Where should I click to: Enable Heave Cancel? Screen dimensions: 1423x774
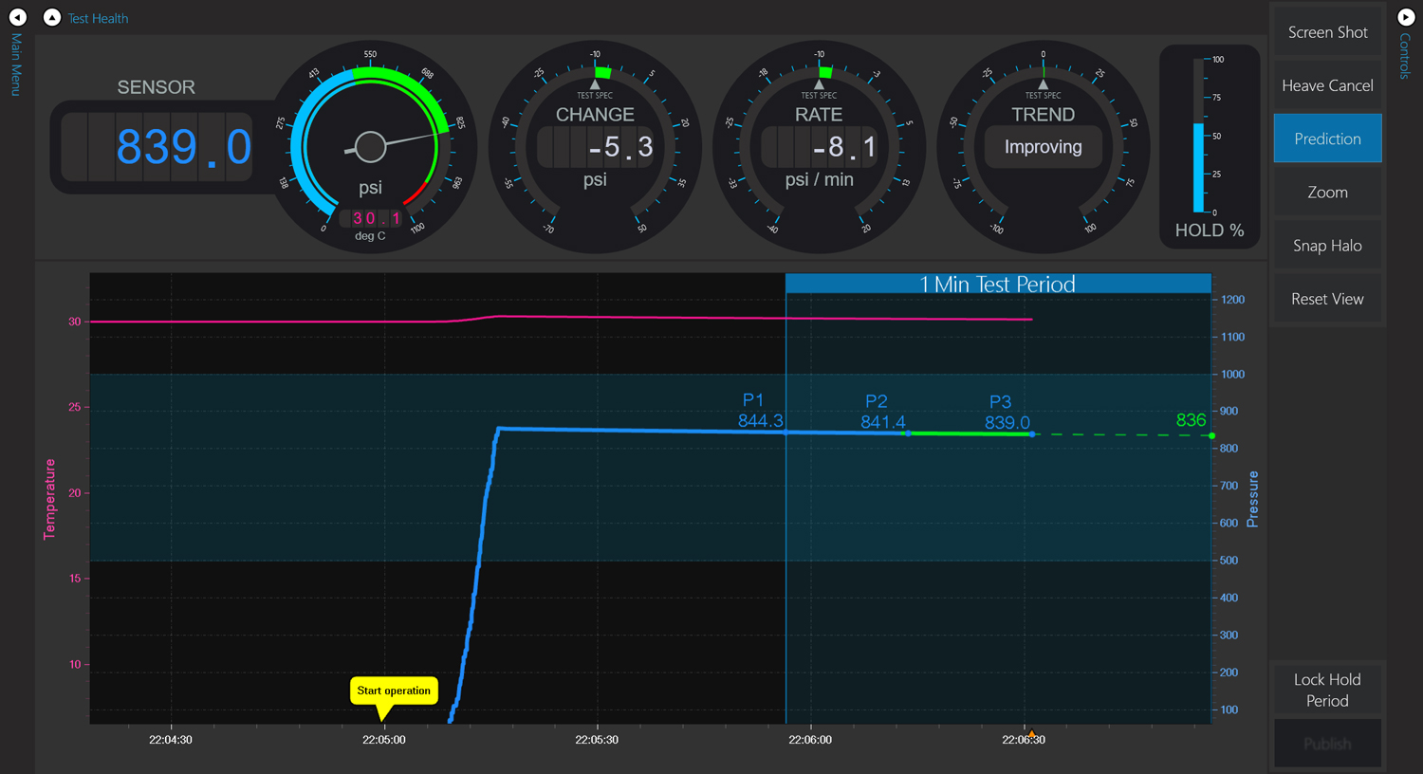[x=1327, y=85]
